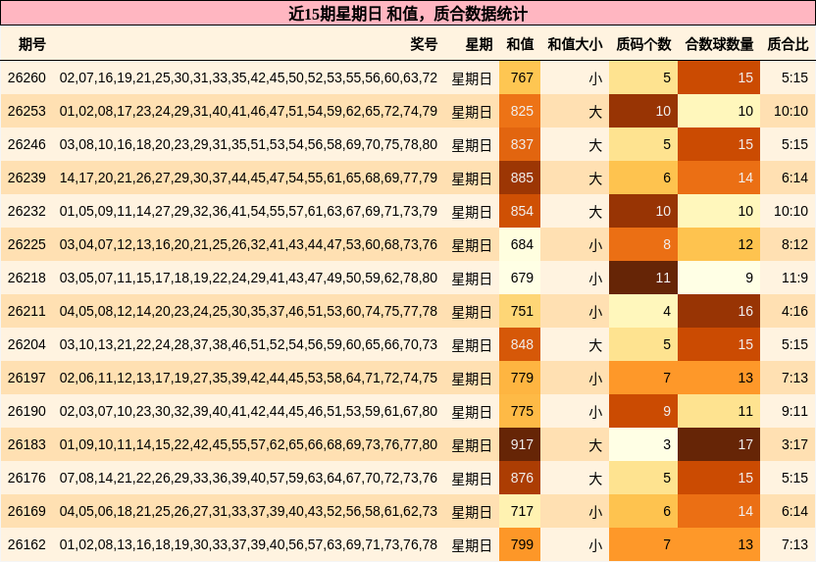Click the sum value 917 cell
The width and height of the screenshot is (816, 562).
pyautogui.click(x=520, y=444)
